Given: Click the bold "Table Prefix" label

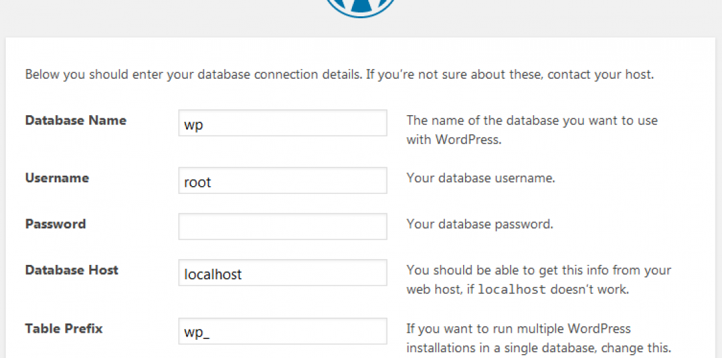Looking at the screenshot, I should coord(64,329).
